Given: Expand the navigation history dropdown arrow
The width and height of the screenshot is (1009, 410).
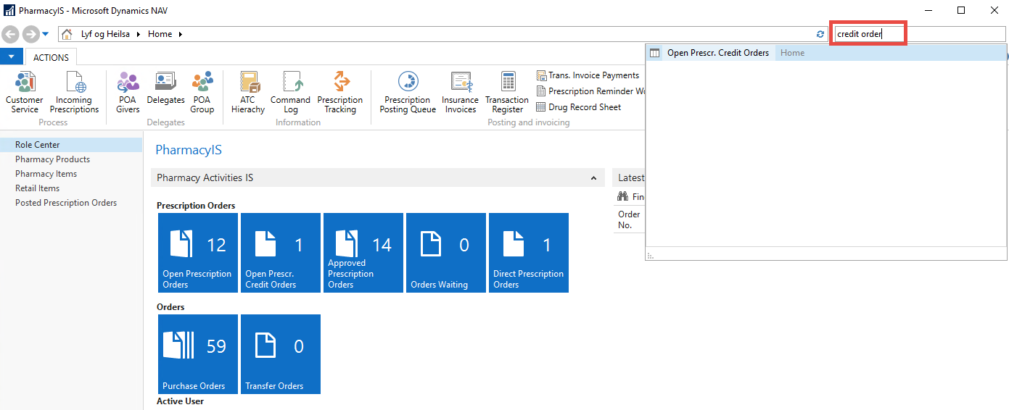Looking at the screenshot, I should point(46,34).
